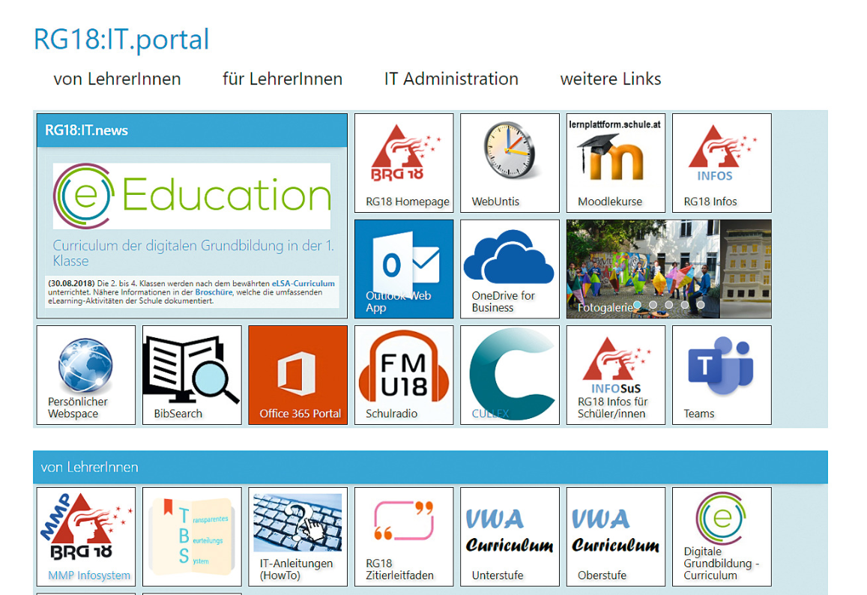Open the RG18 Homepage tile
Screen dimensions: 867x595
[404, 163]
